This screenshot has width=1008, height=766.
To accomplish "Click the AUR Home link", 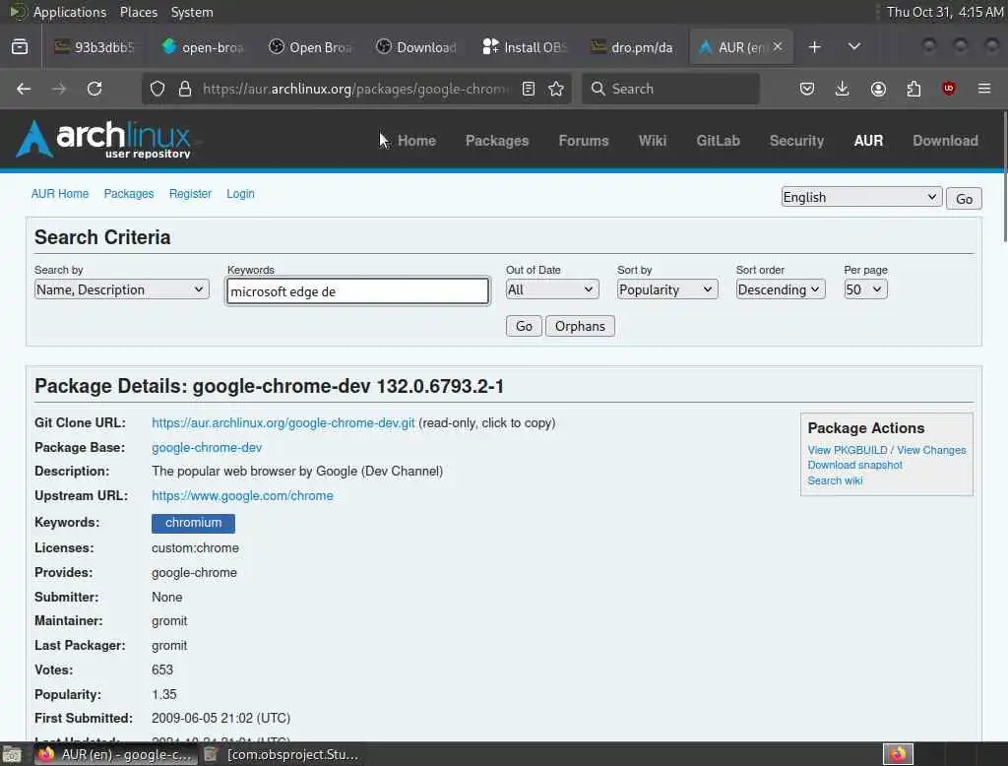I will [60, 194].
